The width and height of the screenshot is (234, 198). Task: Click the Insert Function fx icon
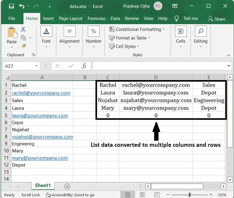pyautogui.click(x=84, y=66)
